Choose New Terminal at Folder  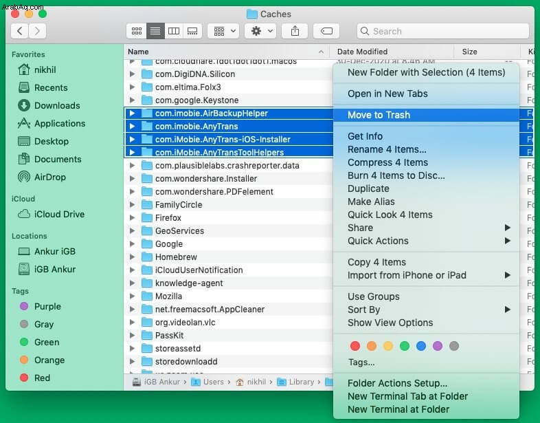[426, 409]
